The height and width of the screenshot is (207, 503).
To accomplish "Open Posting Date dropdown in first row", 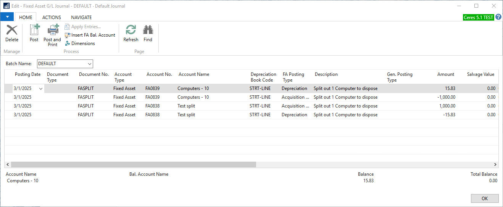I will click(x=41, y=88).
